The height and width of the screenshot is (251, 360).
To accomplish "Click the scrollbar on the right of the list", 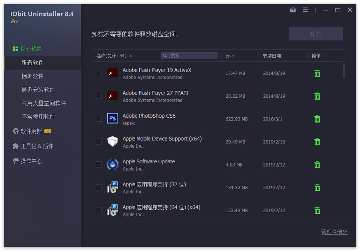I will tap(343, 72).
